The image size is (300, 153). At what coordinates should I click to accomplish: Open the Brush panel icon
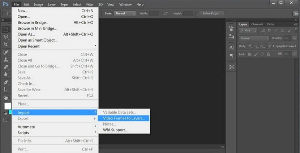click(x=231, y=36)
